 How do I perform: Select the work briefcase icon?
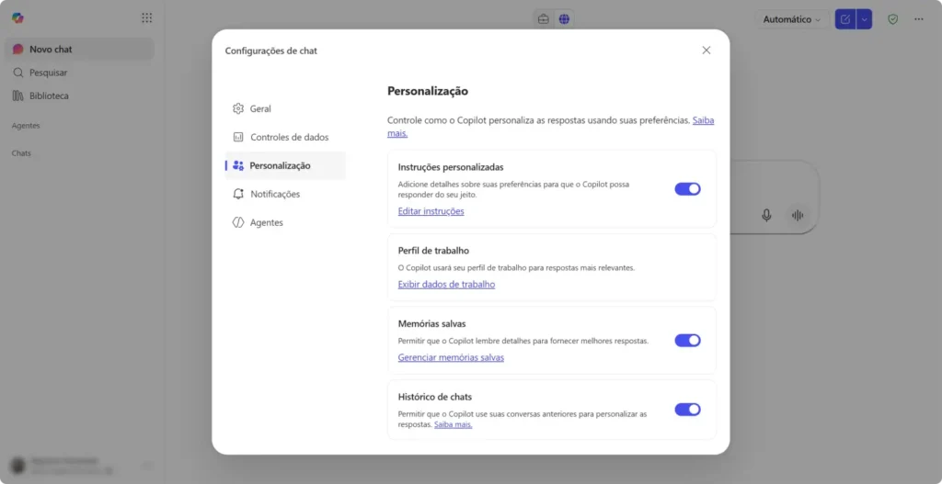pyautogui.click(x=543, y=19)
